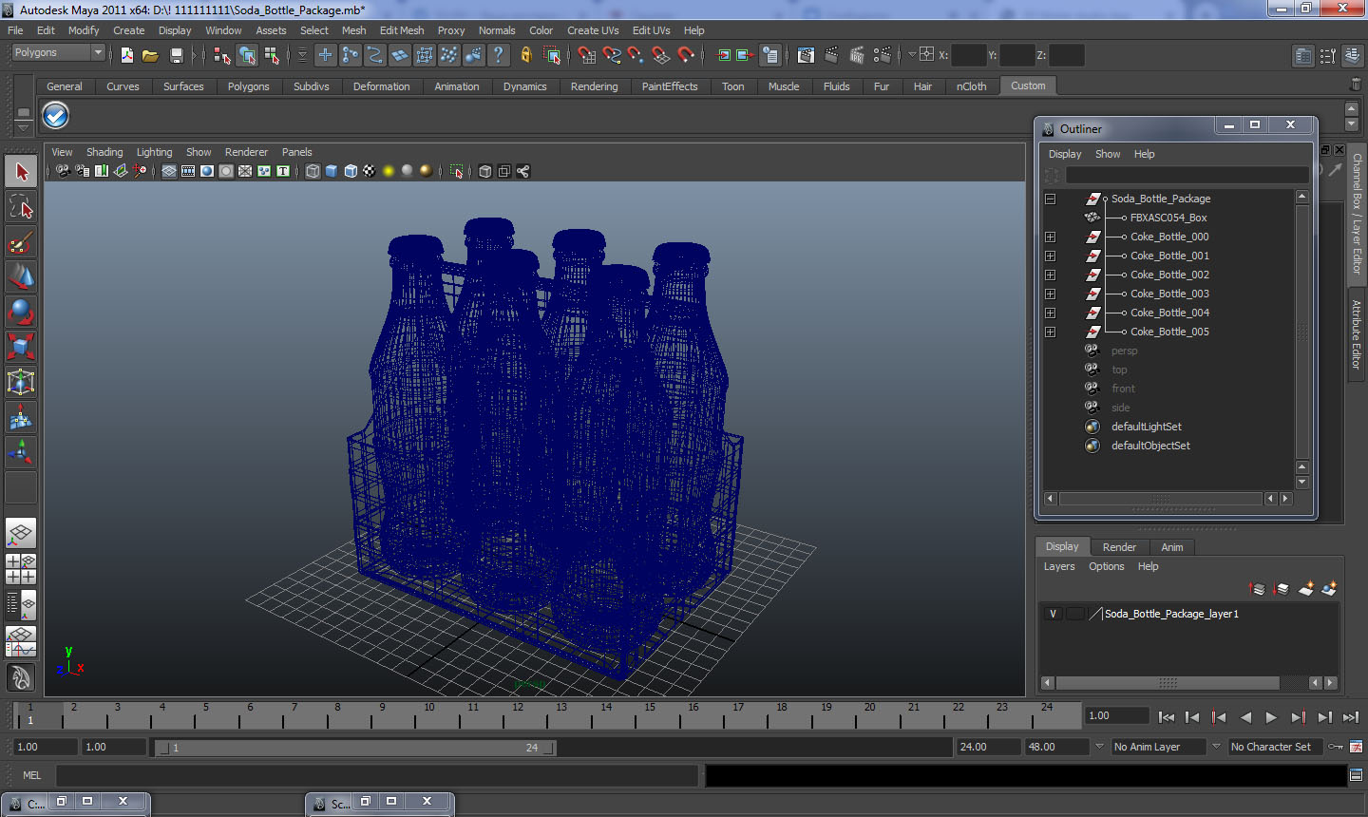Click the custom shelf checkmark icon
This screenshot has height=817, width=1368.
point(56,116)
